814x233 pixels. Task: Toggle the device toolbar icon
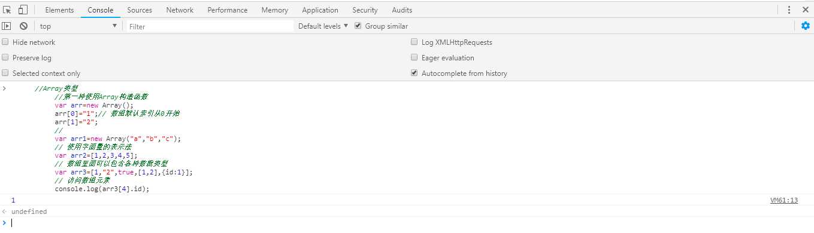(x=23, y=10)
